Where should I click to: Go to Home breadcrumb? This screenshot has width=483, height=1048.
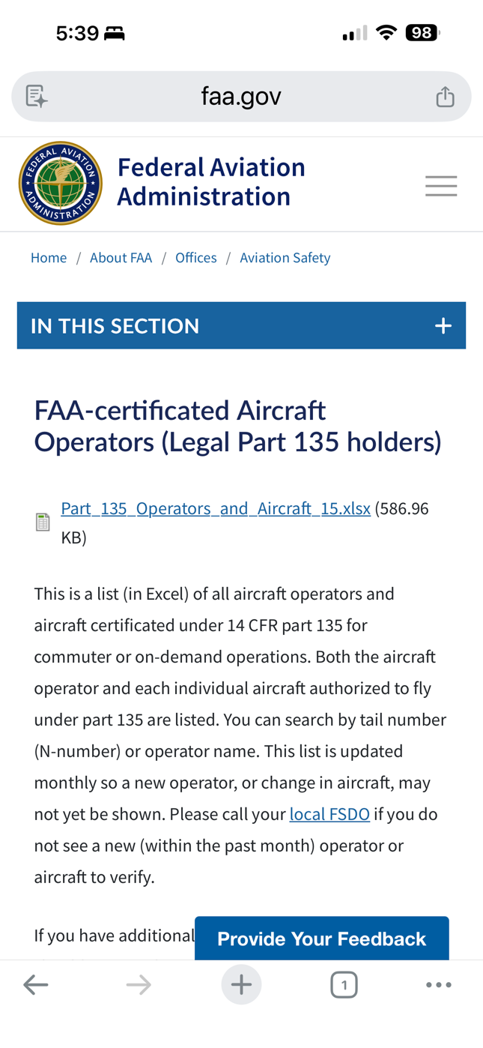tap(49, 258)
